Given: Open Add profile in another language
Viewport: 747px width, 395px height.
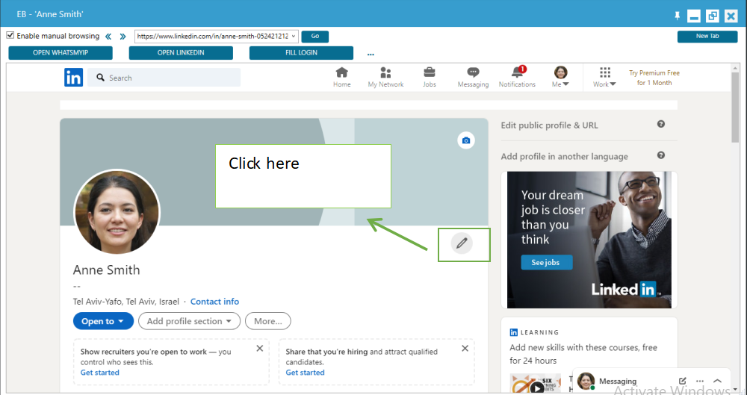Looking at the screenshot, I should pos(565,156).
